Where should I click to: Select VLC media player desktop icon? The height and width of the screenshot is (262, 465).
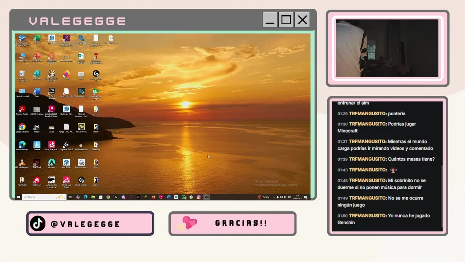22,163
